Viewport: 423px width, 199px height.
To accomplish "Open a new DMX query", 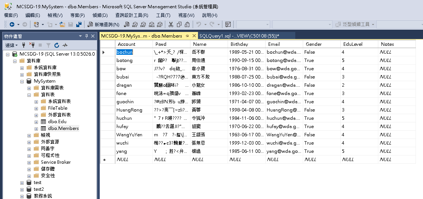I will 143,24.
